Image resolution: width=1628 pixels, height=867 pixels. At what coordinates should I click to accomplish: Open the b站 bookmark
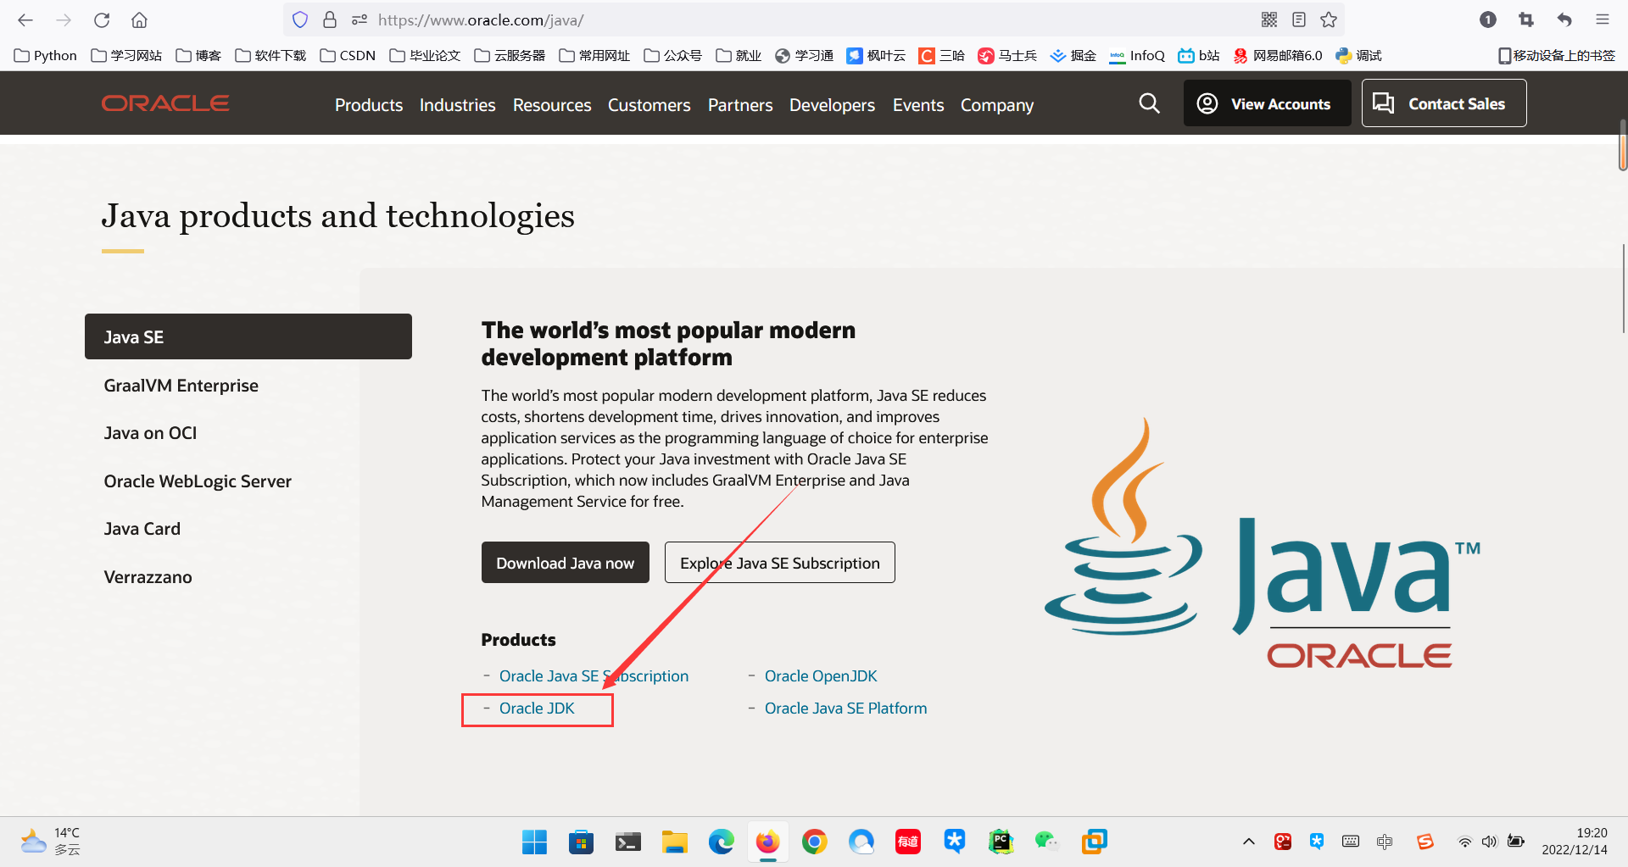pyautogui.click(x=1199, y=55)
